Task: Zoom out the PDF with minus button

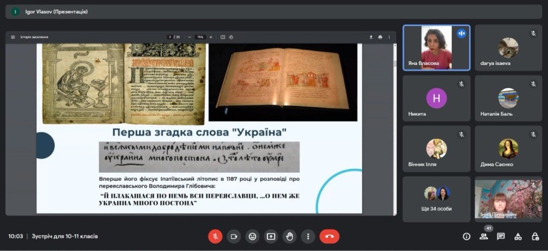Action: point(189,37)
